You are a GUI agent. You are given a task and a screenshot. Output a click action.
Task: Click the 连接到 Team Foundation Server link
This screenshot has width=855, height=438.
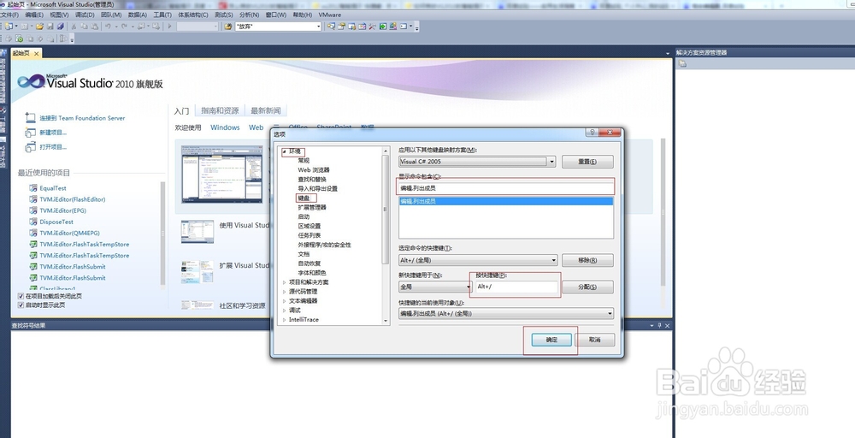(x=82, y=118)
